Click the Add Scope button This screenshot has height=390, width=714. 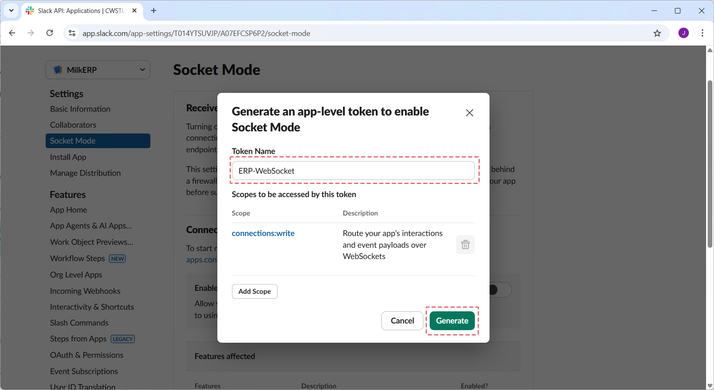255,292
